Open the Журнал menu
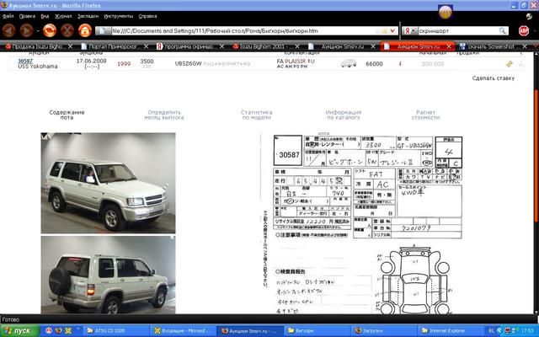 [x=63, y=16]
